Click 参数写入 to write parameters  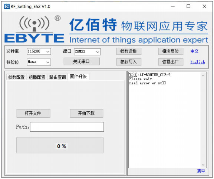129,62
